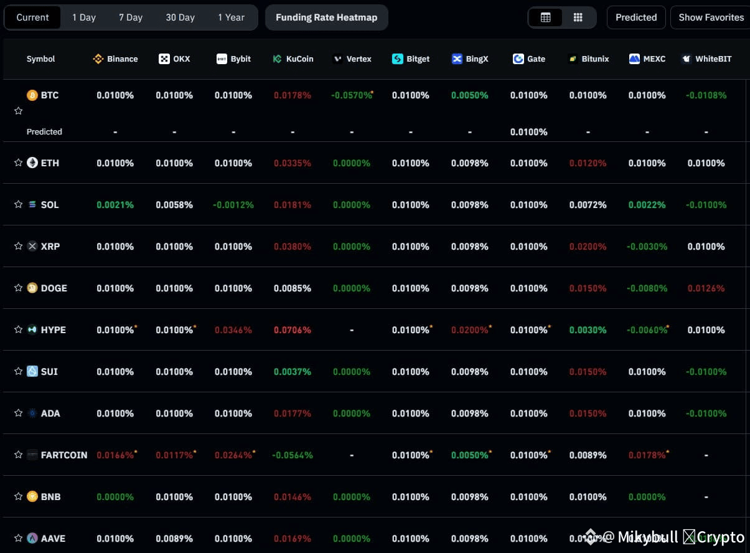
Task: Mark ADA as favorite
Action: tap(19, 413)
